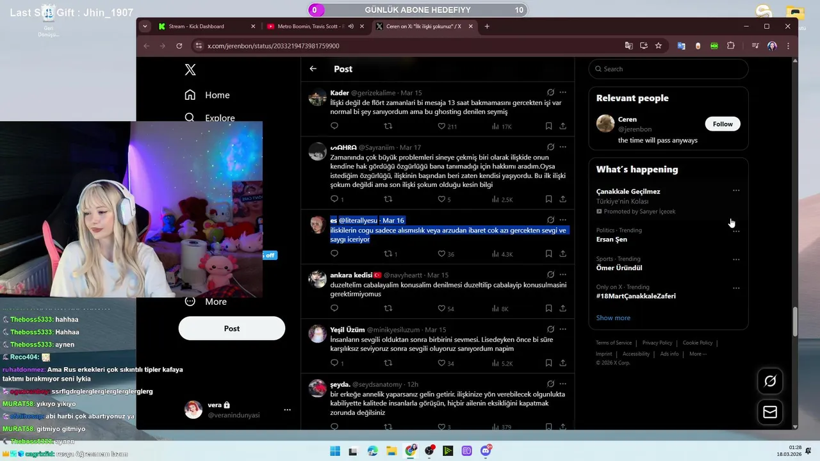
Task: Click Show more under What's happening
Action: point(613,318)
